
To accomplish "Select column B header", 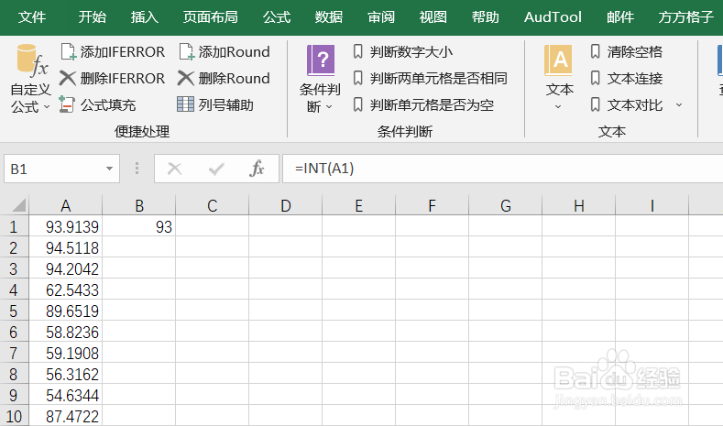I will click(x=138, y=205).
